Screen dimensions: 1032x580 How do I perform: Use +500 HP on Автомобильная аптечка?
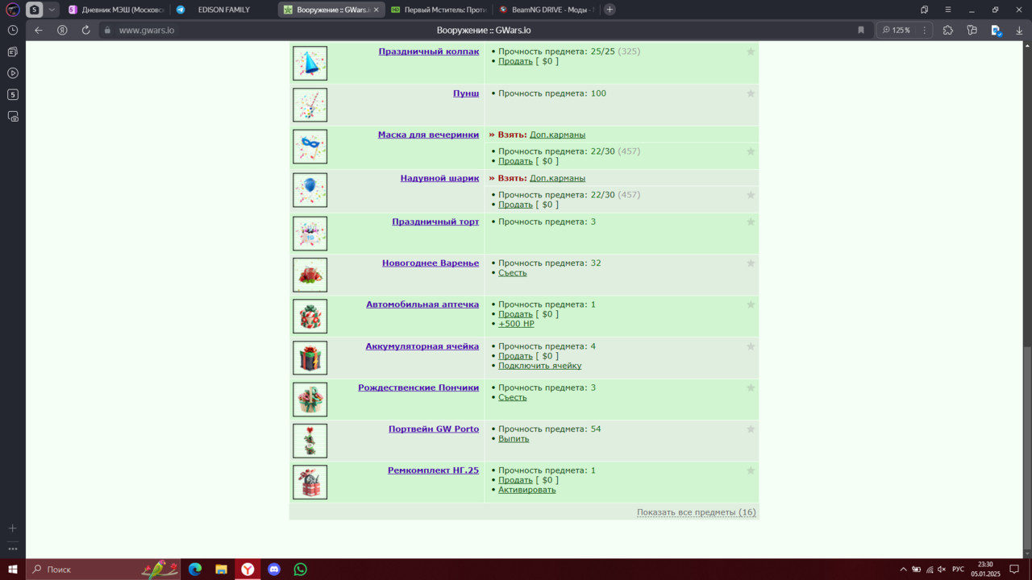pos(516,324)
